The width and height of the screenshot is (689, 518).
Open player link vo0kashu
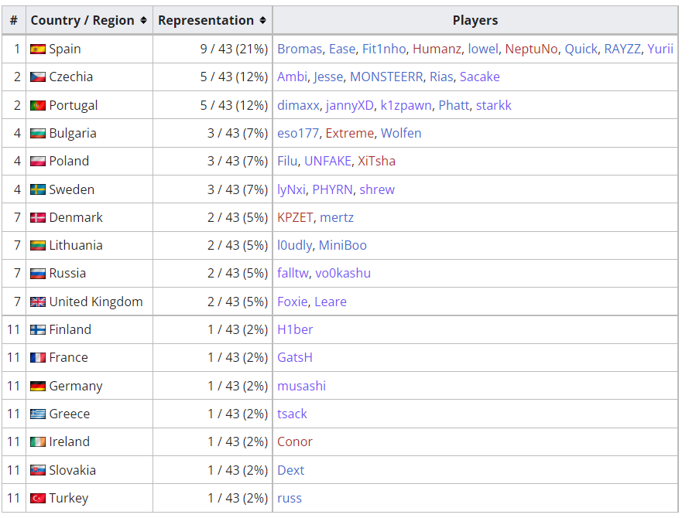click(343, 273)
